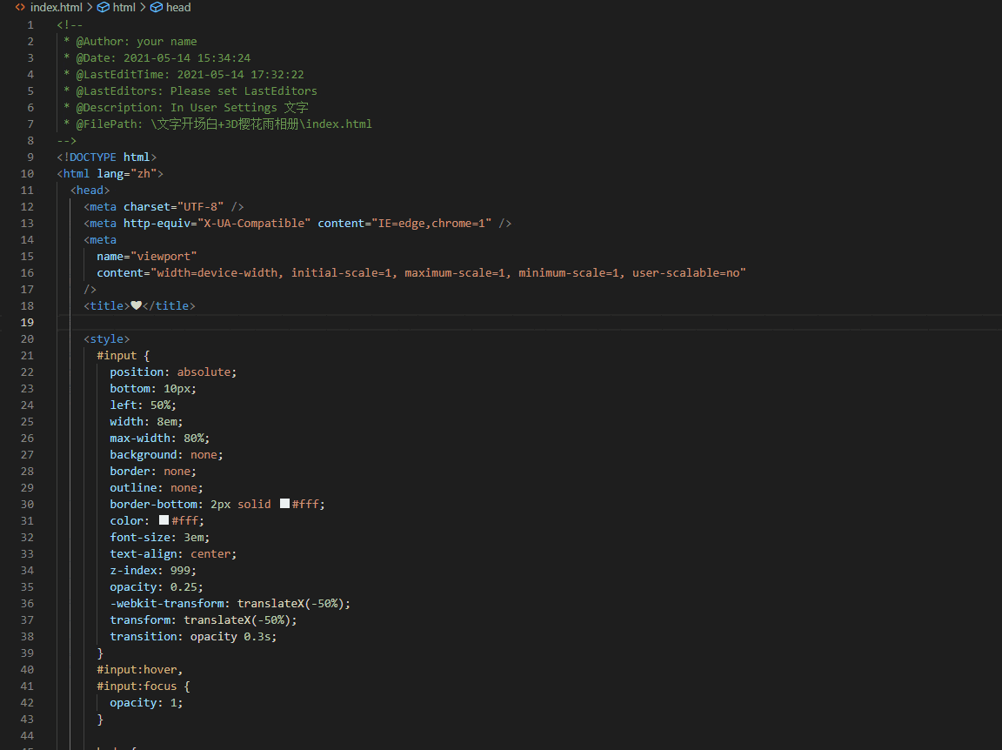Click the '#input:hover,' selector
The height and width of the screenshot is (750, 1002).
coord(140,669)
